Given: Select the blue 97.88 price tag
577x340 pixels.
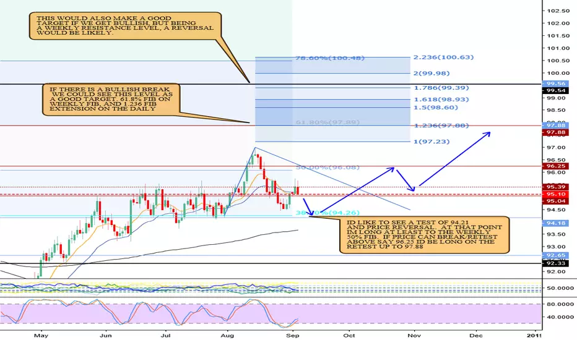Looking at the screenshot, I should [x=555, y=125].
